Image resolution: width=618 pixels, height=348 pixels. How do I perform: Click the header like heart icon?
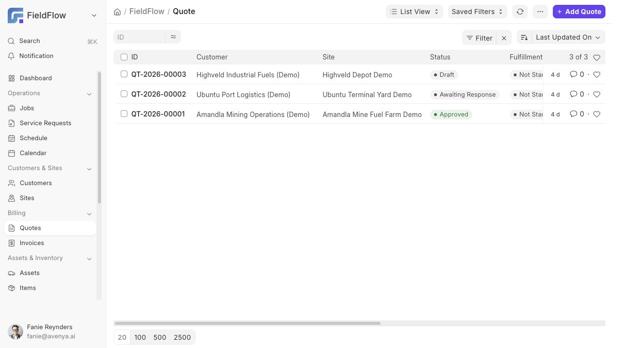[x=597, y=58]
